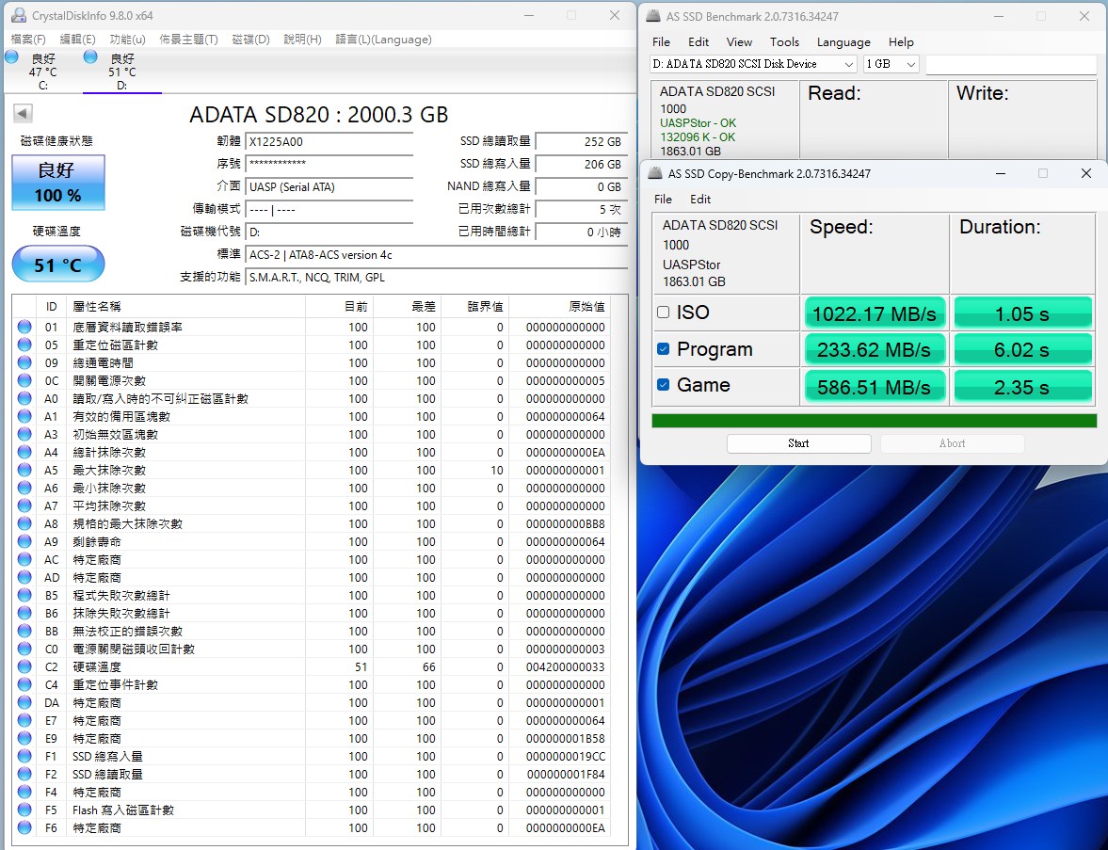Click status orb of attribute F1 row
1108x850 pixels.
tap(24, 756)
